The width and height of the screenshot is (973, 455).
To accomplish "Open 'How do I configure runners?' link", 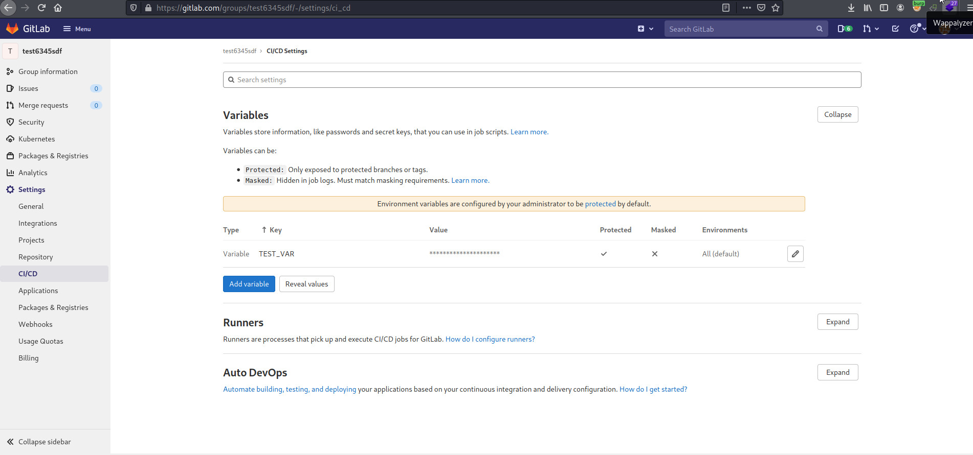I will (490, 339).
